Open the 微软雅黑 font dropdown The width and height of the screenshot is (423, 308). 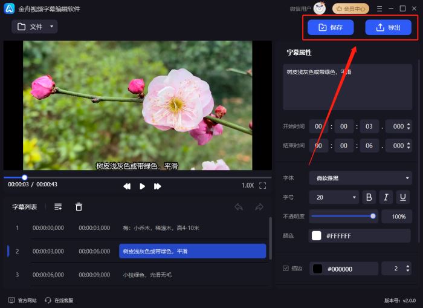(361, 178)
